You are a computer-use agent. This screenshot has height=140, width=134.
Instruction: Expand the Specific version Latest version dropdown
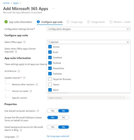tap(88, 98)
